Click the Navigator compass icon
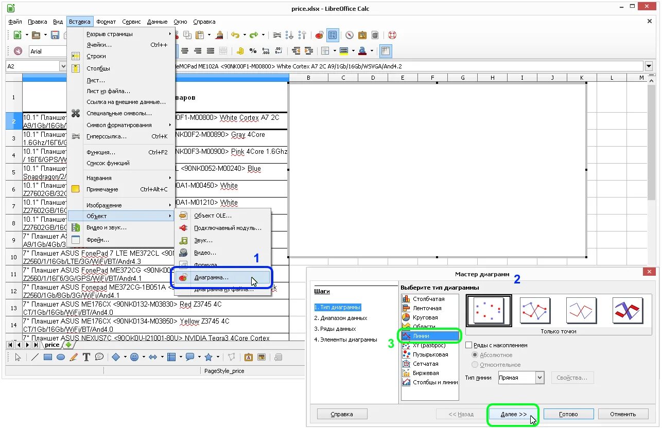Viewport: 662px width, 428px height. tap(349, 35)
